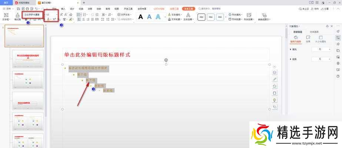Click the third Abc shape style swatch
The image size is (342, 148).
(220, 17)
